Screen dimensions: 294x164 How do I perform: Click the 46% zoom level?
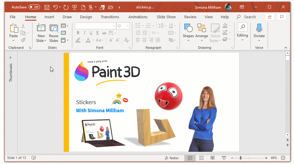point(274,158)
